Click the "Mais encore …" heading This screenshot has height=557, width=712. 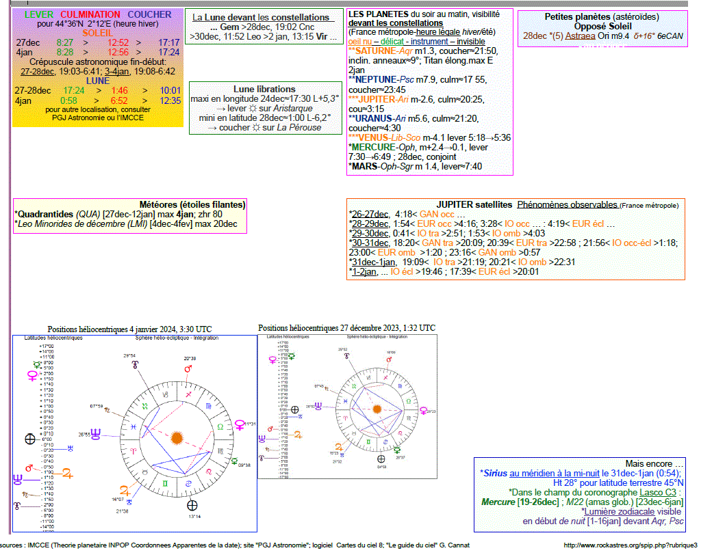click(654, 463)
